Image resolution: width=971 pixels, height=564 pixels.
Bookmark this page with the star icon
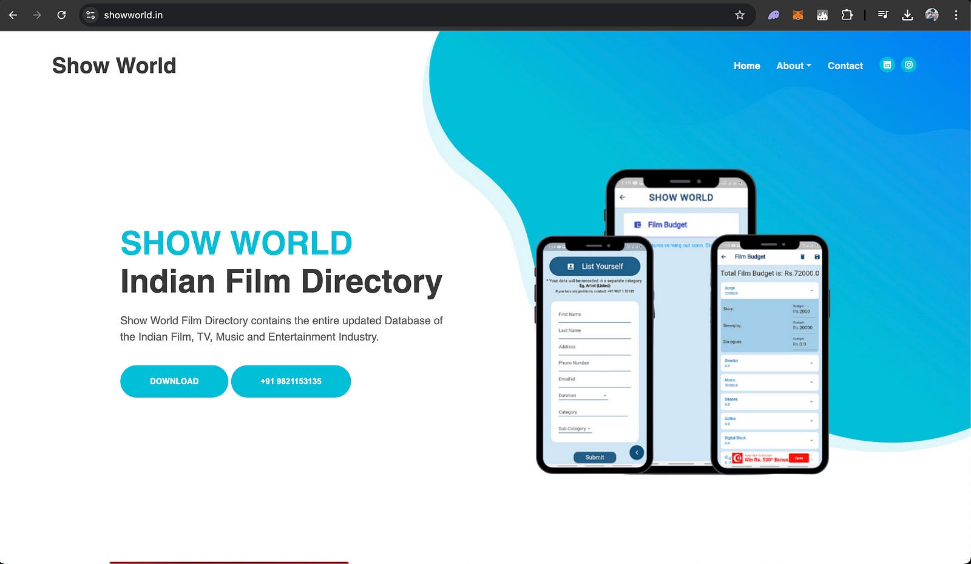click(740, 15)
